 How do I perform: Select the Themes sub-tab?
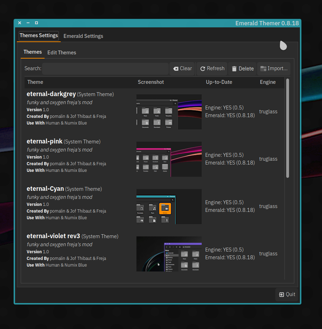pos(33,52)
